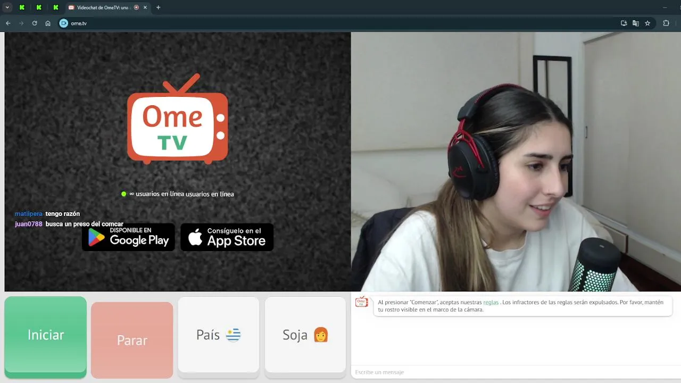
Task: Click the webcam video preview
Action: (x=516, y=162)
